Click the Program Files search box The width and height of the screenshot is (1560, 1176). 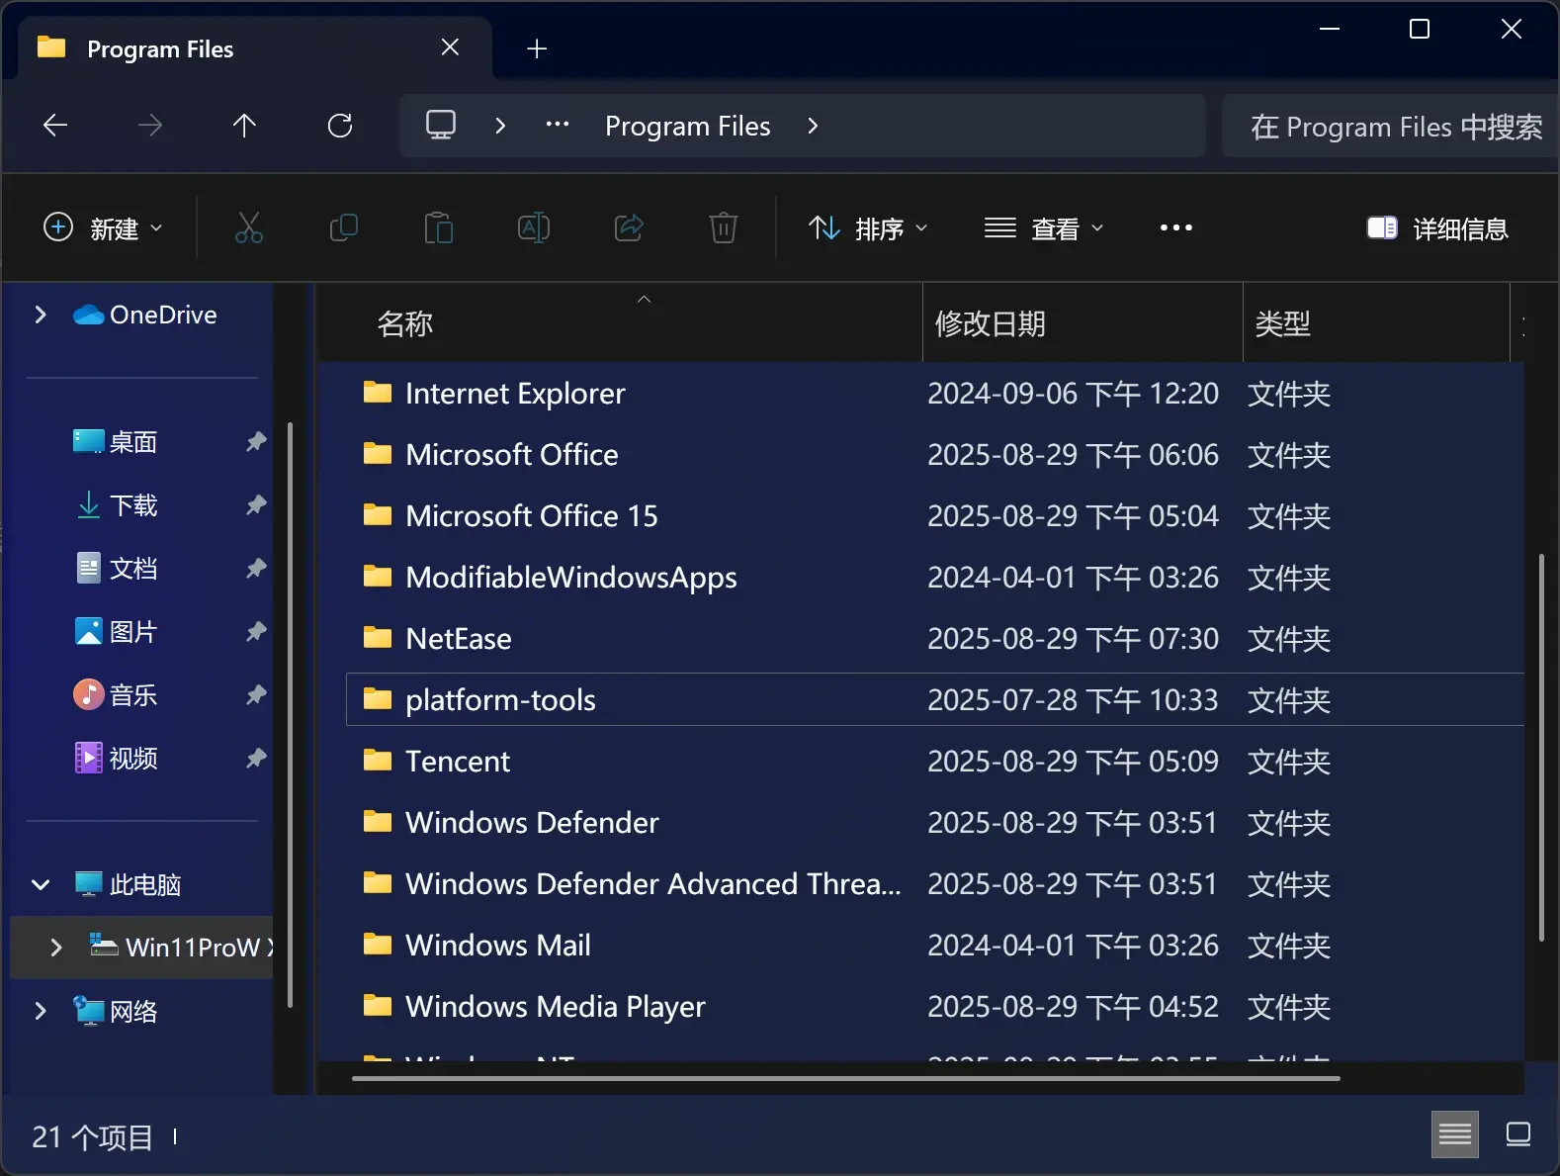(x=1392, y=126)
